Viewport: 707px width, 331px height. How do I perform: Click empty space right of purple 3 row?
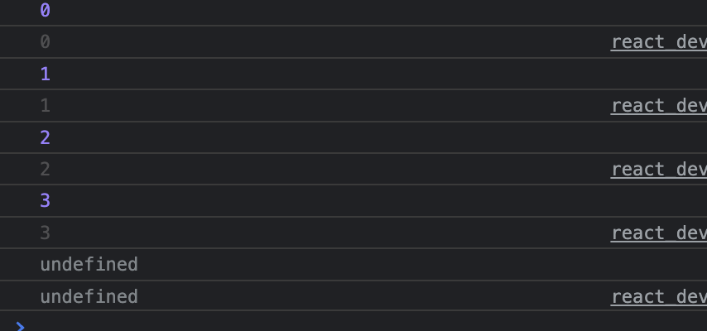tap(373, 201)
